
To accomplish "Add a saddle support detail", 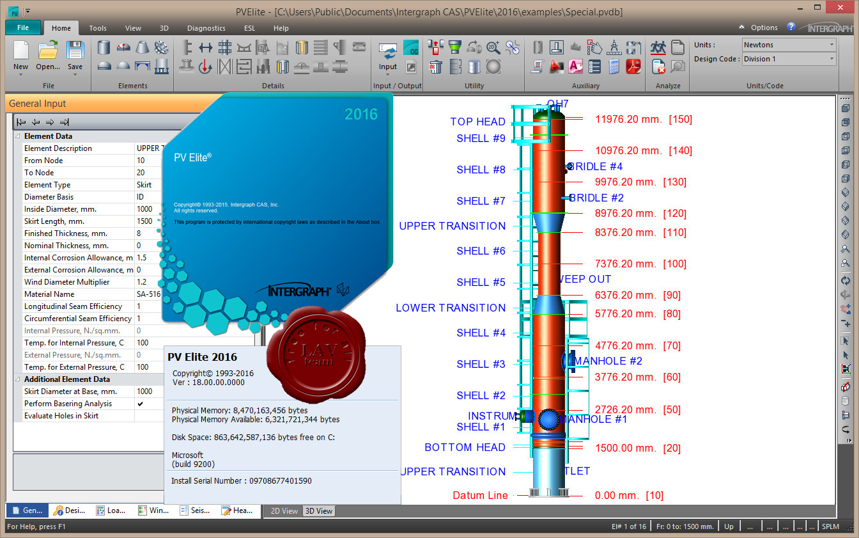I will coord(244,47).
